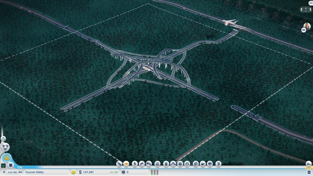Open the Fire services menu
Screen dimensions: 313x176
(x=173, y=164)
